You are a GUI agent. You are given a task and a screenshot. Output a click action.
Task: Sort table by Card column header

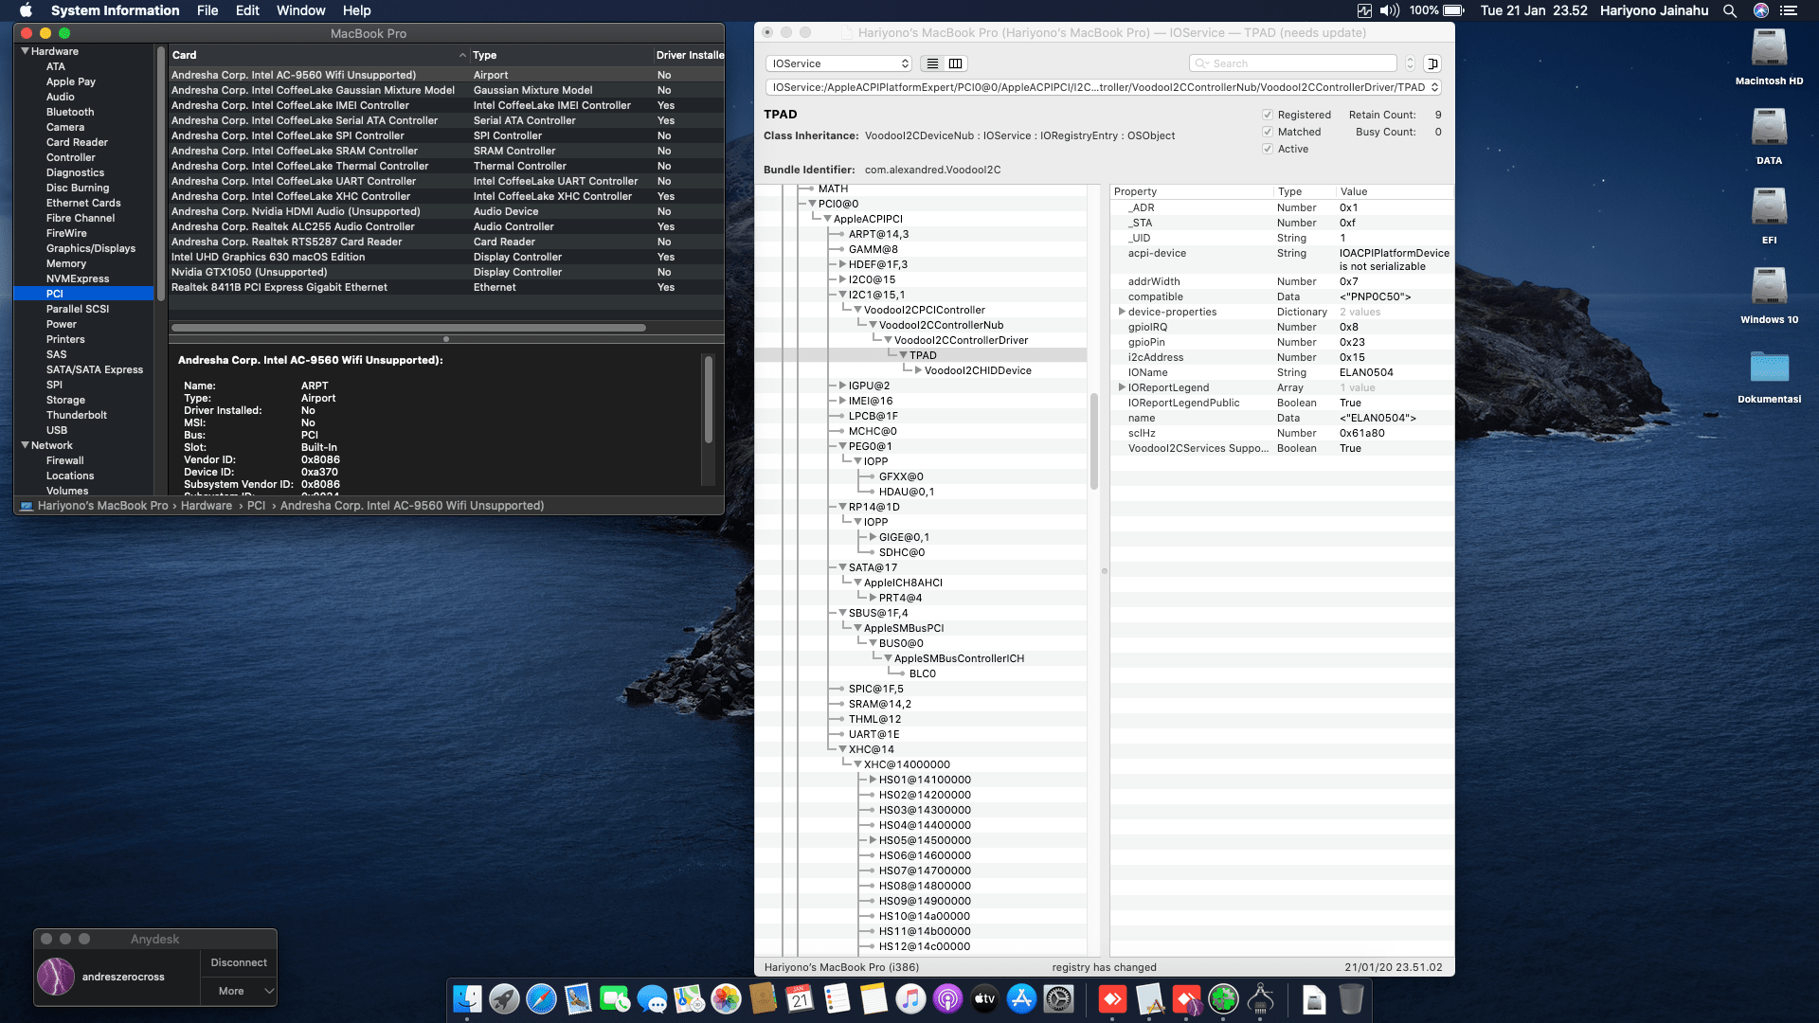(319, 55)
